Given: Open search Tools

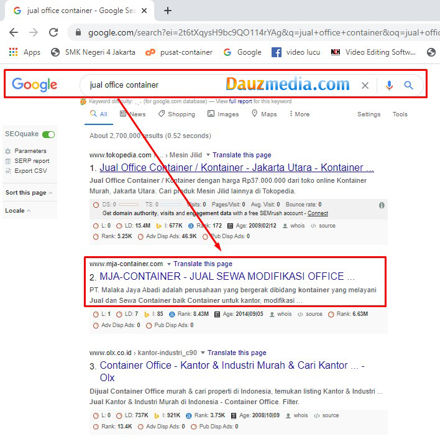Looking at the screenshot, I should tap(400, 114).
